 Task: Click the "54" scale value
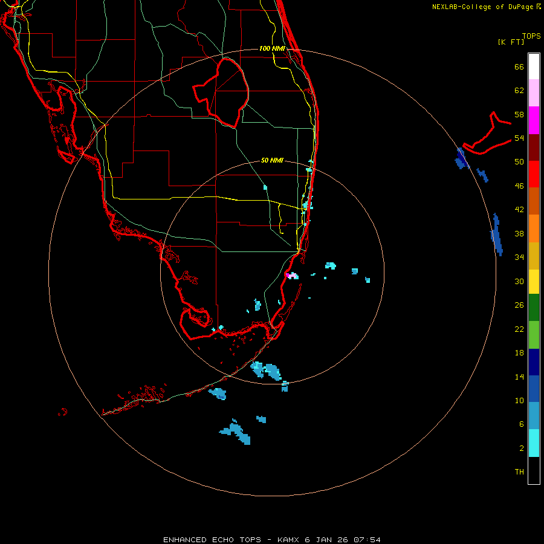pos(519,138)
